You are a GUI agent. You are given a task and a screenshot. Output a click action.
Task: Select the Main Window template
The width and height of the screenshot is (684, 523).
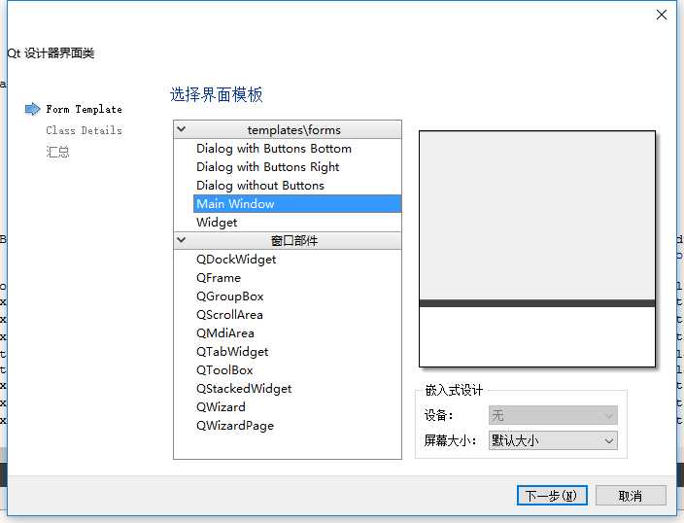coord(297,204)
